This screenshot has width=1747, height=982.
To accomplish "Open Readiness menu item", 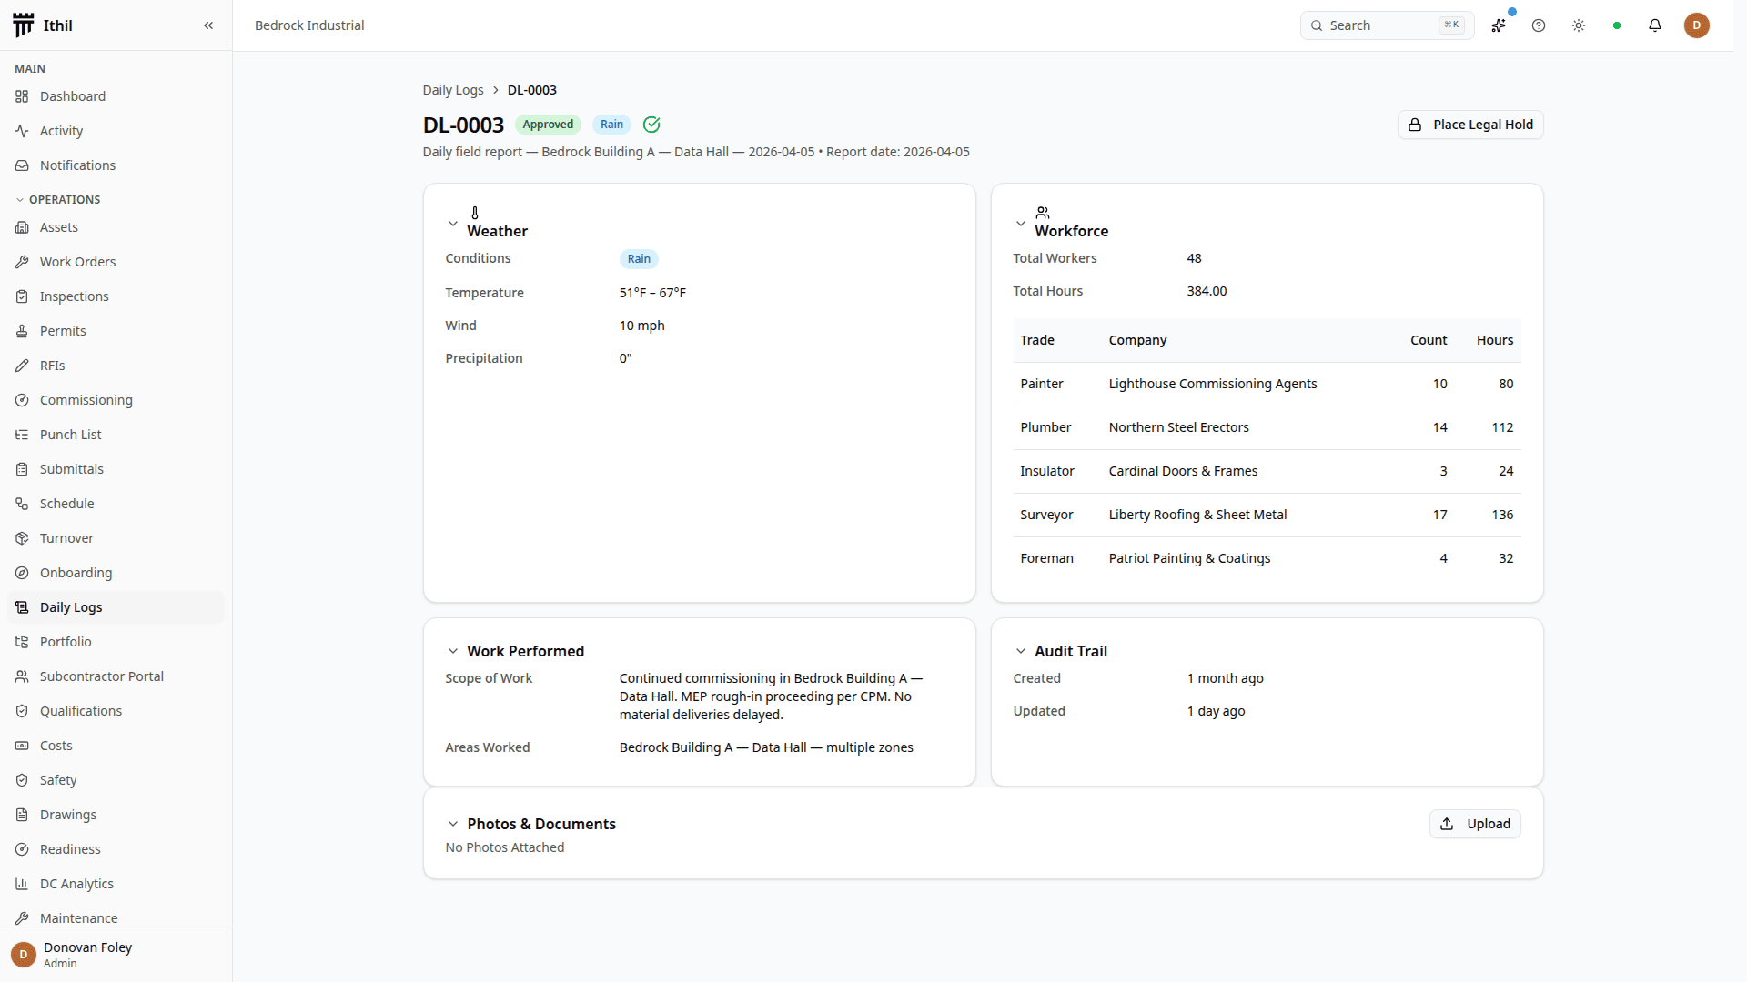I will pyautogui.click(x=116, y=849).
